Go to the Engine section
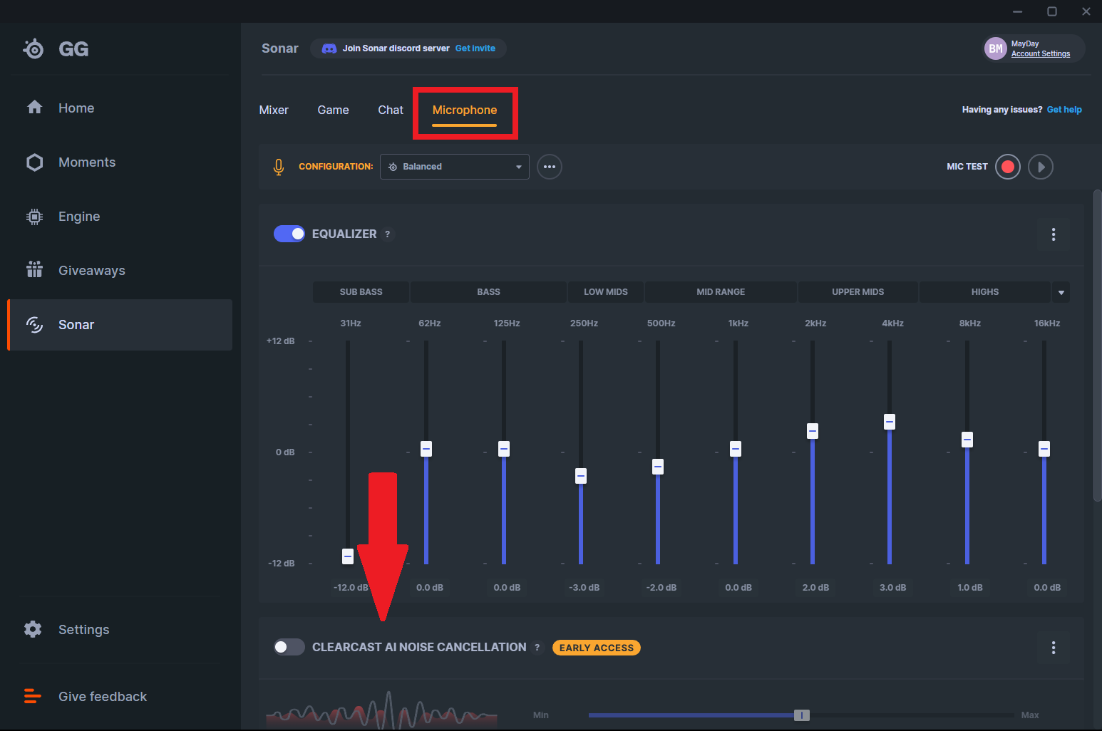Image resolution: width=1102 pixels, height=731 pixels. [x=120, y=216]
